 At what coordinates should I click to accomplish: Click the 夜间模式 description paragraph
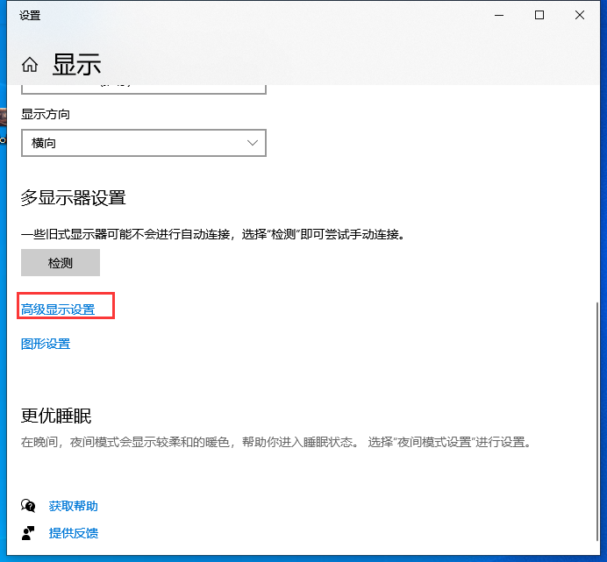[277, 442]
